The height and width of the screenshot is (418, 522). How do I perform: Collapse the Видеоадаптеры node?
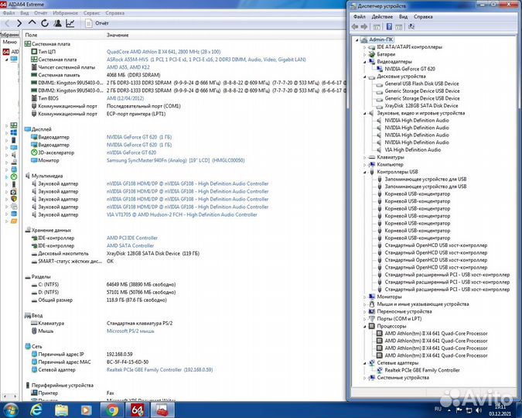[364, 62]
